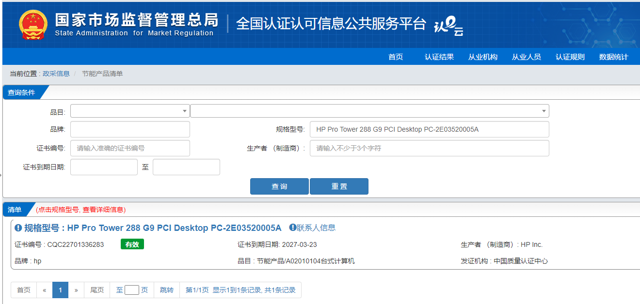Go to 首页 first page in pagination

coord(24,290)
